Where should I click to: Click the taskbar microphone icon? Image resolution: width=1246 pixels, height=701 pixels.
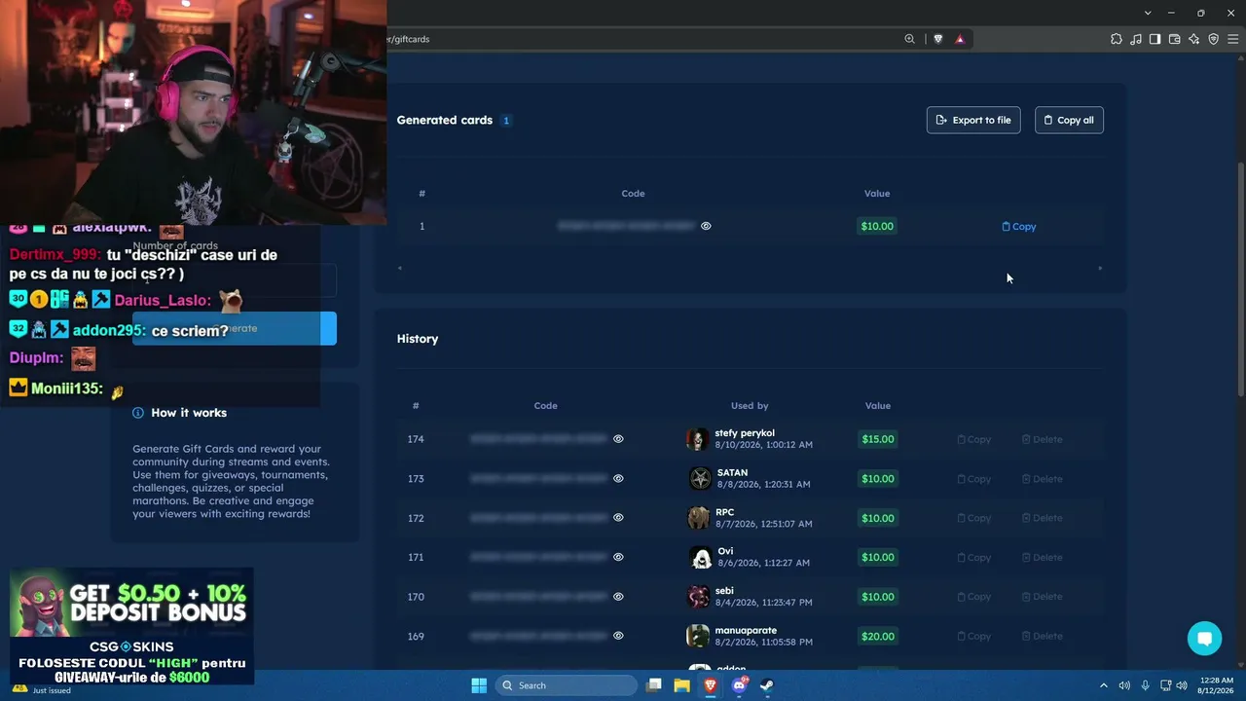click(1145, 685)
